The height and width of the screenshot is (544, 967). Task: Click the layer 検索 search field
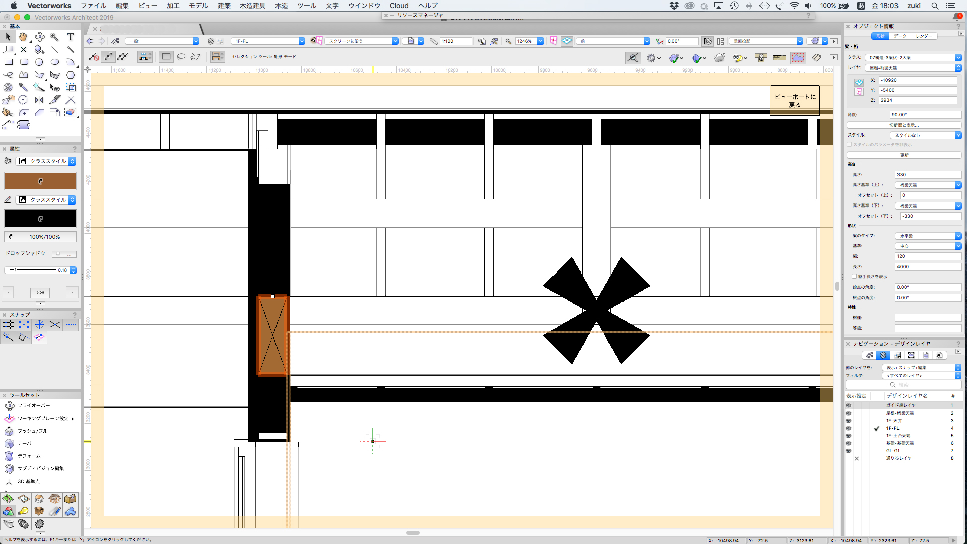(x=904, y=385)
